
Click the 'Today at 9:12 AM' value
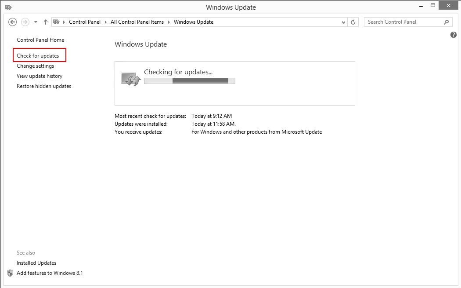coord(212,116)
